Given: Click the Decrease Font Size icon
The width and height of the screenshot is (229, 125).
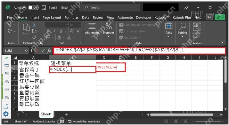Looking at the screenshot, I should 78,31.
